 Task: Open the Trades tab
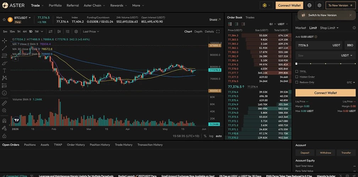click(x=250, y=17)
